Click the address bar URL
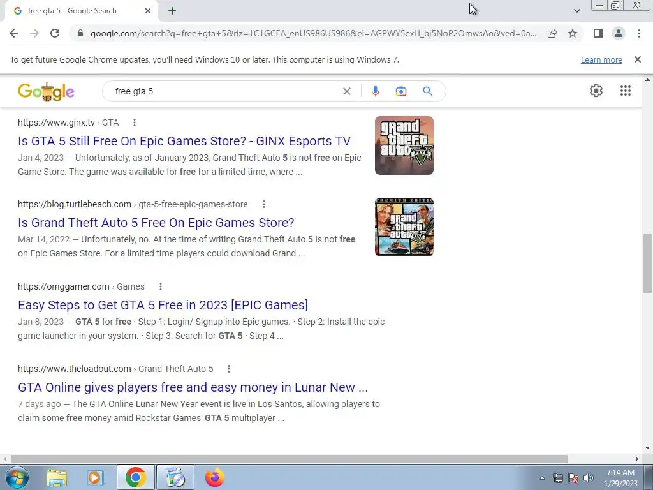This screenshot has width=653, height=490. click(313, 33)
